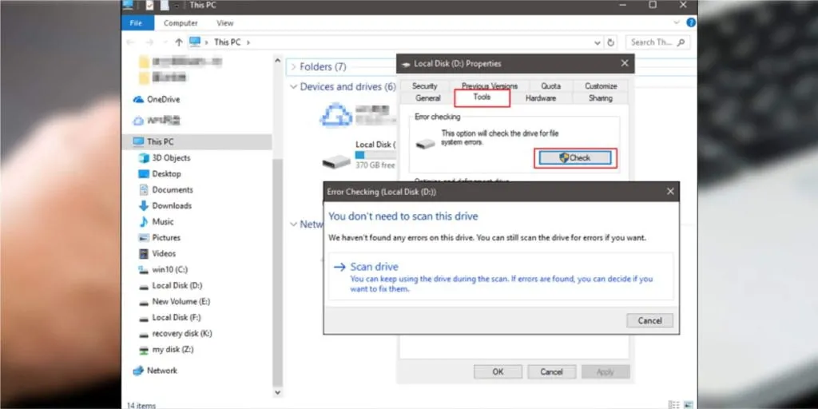
Task: Start scanning with Scan drive option
Action: pos(501,277)
